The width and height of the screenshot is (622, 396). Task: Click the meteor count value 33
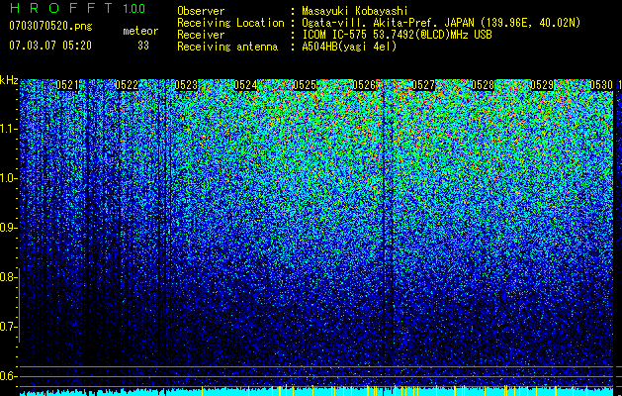coord(143,46)
